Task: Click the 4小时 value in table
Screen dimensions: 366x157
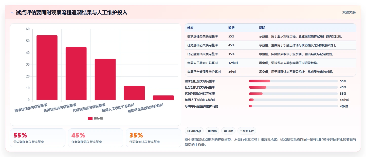Action: (232, 72)
